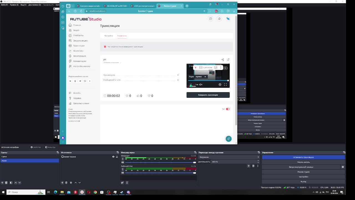Click the end broadcast button on Rutube
This screenshot has width=355, height=200.
pos(208,95)
